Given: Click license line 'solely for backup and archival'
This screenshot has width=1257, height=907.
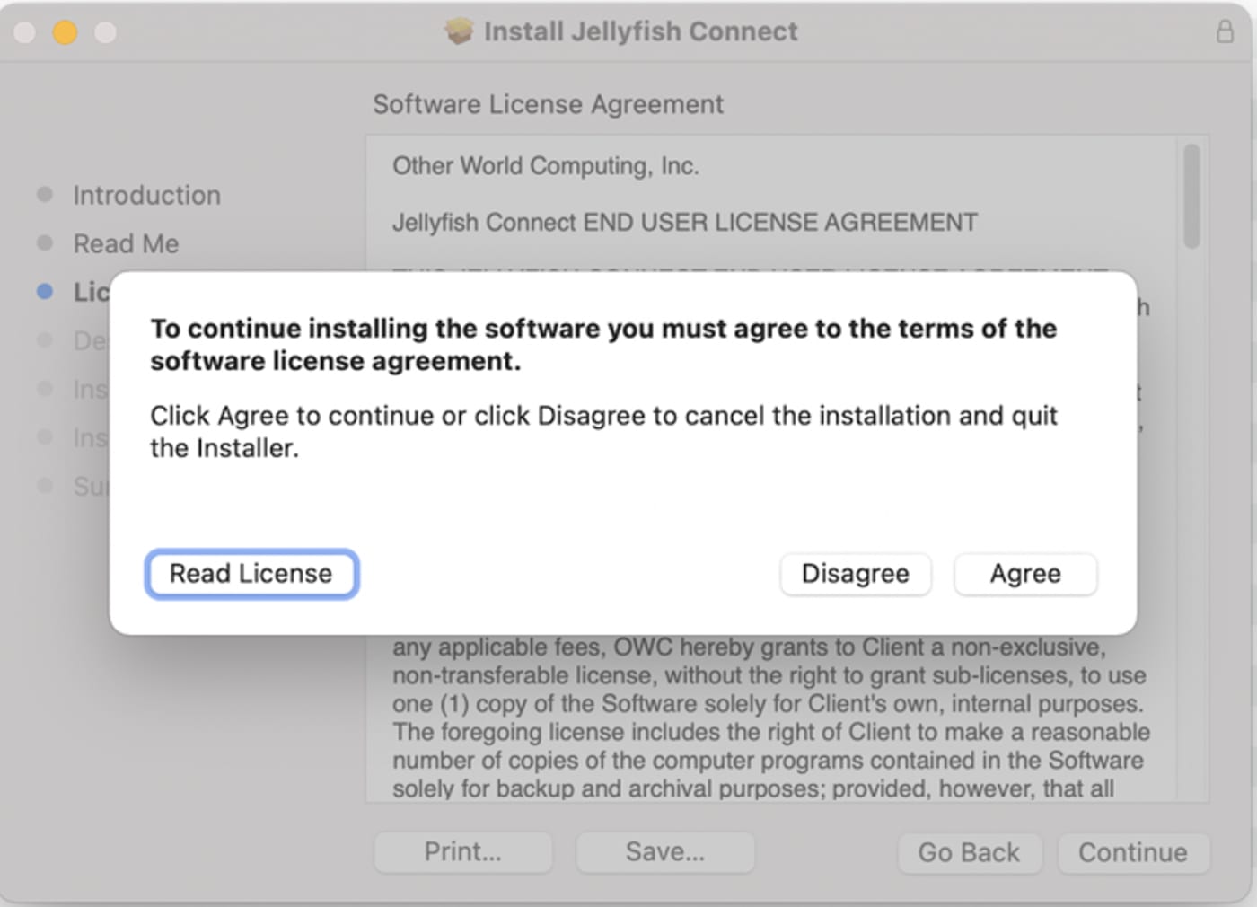Looking at the screenshot, I should point(752,788).
